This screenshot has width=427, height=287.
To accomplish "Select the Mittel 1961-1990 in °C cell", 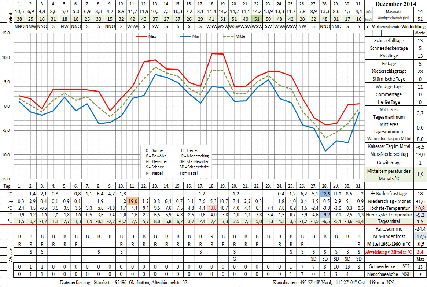I will [389, 244].
